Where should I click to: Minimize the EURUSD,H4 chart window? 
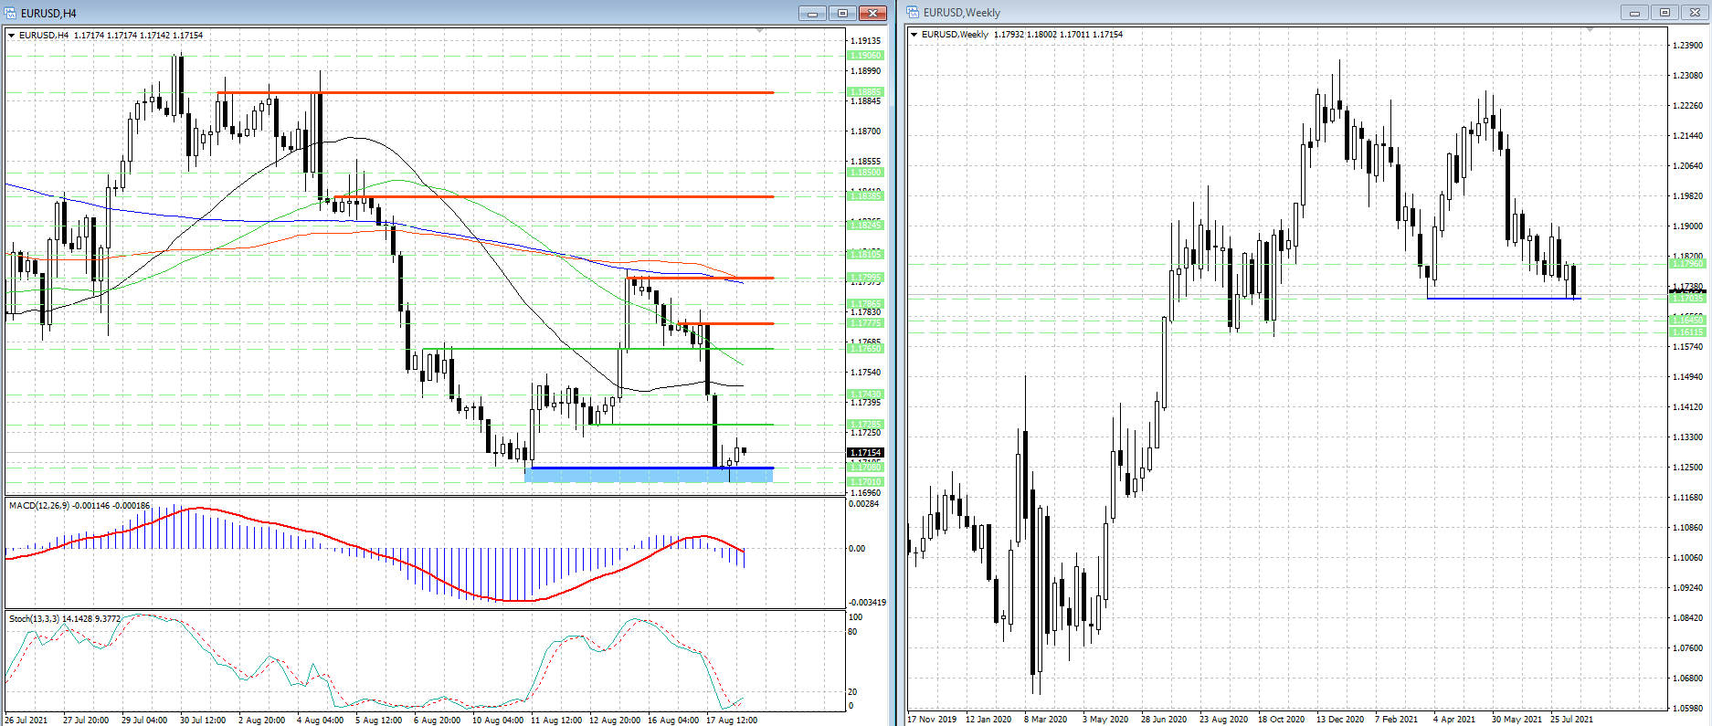pos(812,13)
